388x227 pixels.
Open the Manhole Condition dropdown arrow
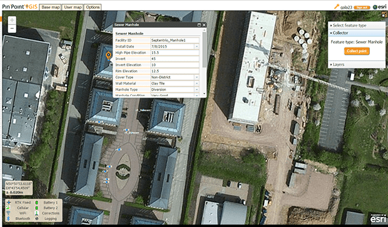pyautogui.click(x=197, y=95)
